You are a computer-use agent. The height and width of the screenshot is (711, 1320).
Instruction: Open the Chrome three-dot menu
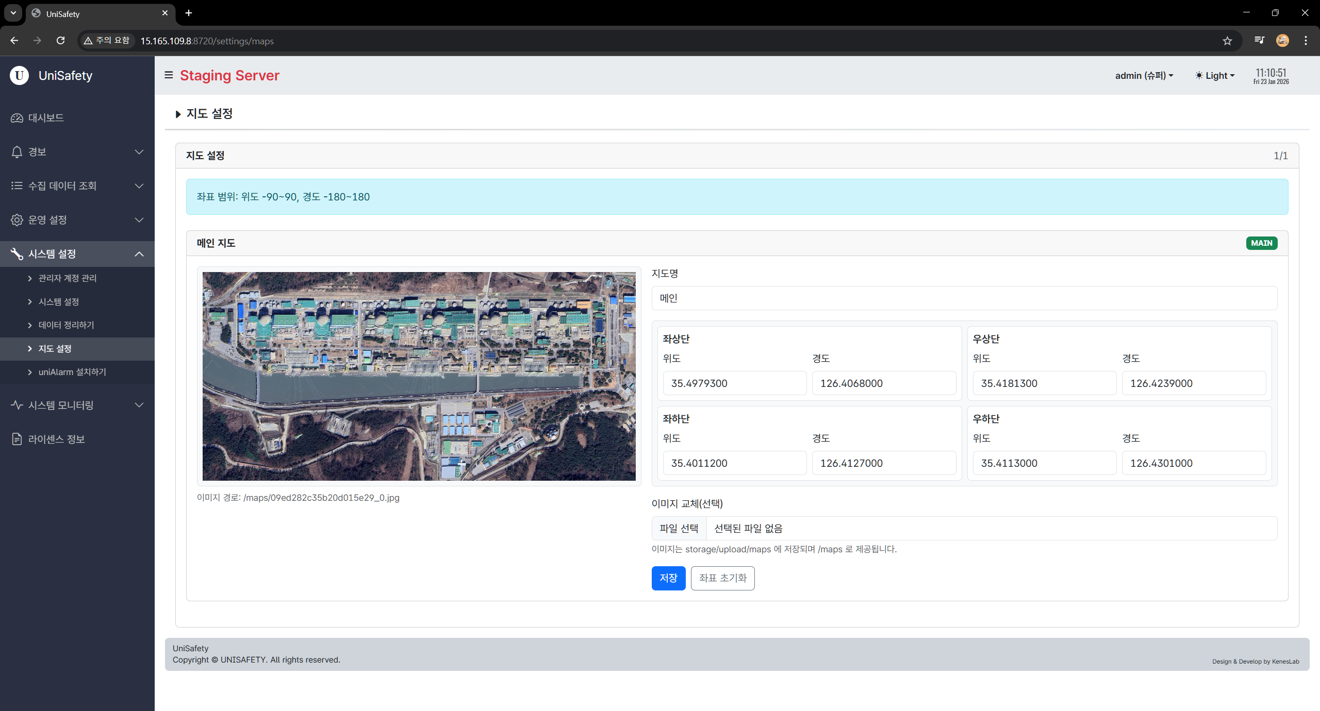click(x=1306, y=41)
